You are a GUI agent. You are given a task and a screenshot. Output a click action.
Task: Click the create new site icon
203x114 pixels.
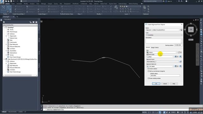click(x=179, y=52)
